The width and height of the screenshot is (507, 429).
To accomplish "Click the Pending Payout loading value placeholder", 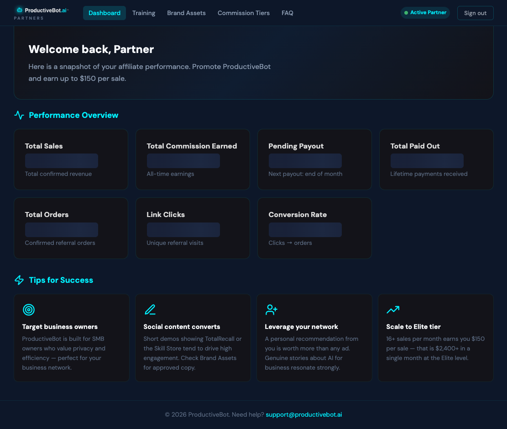I will click(305, 161).
